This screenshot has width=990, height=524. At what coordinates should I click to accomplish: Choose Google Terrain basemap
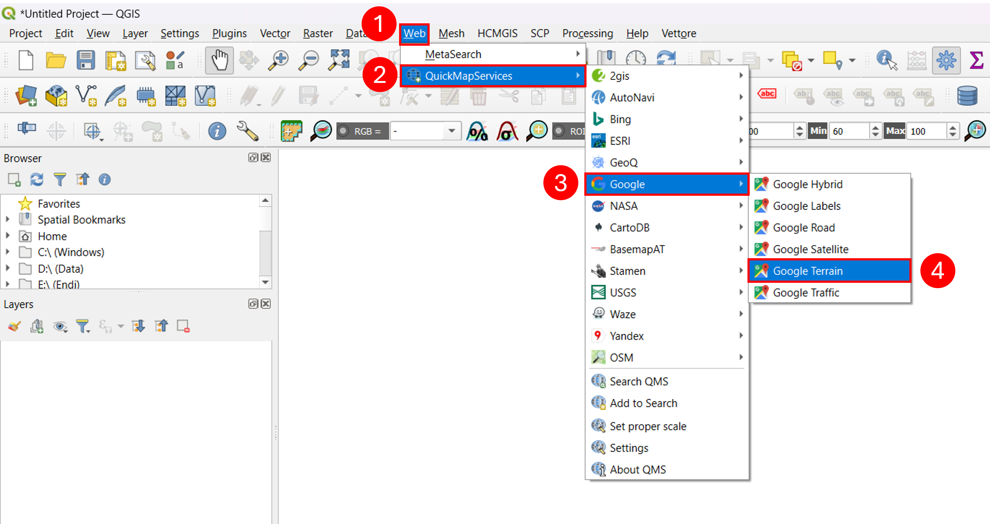pos(829,271)
